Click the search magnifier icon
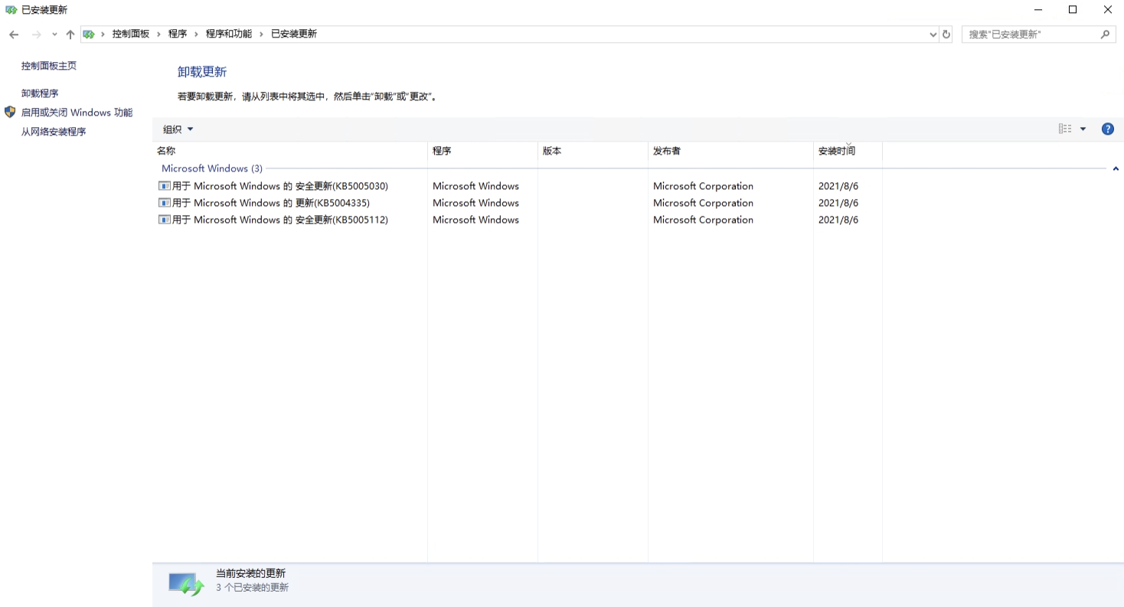 tap(1105, 34)
